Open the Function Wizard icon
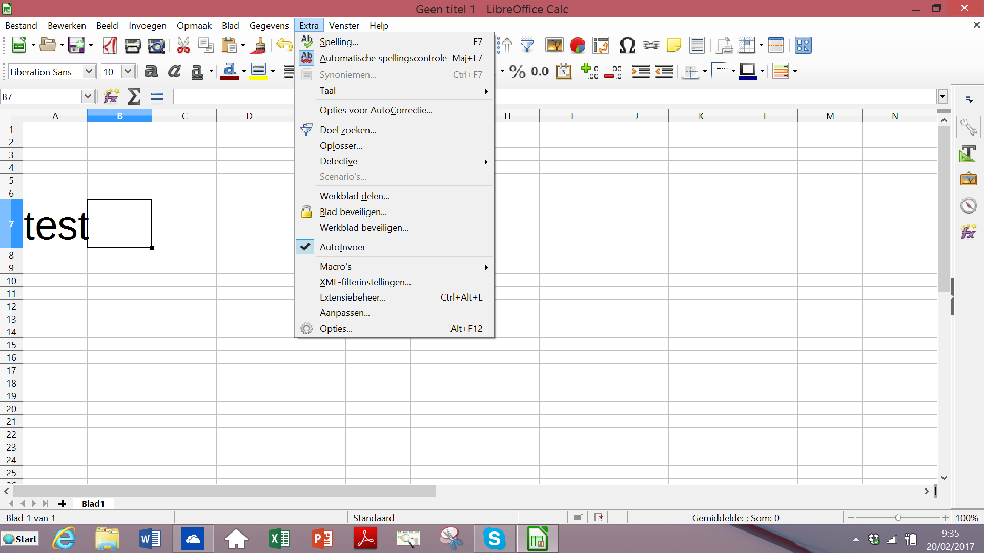Viewport: 984px width, 553px height. pos(111,96)
